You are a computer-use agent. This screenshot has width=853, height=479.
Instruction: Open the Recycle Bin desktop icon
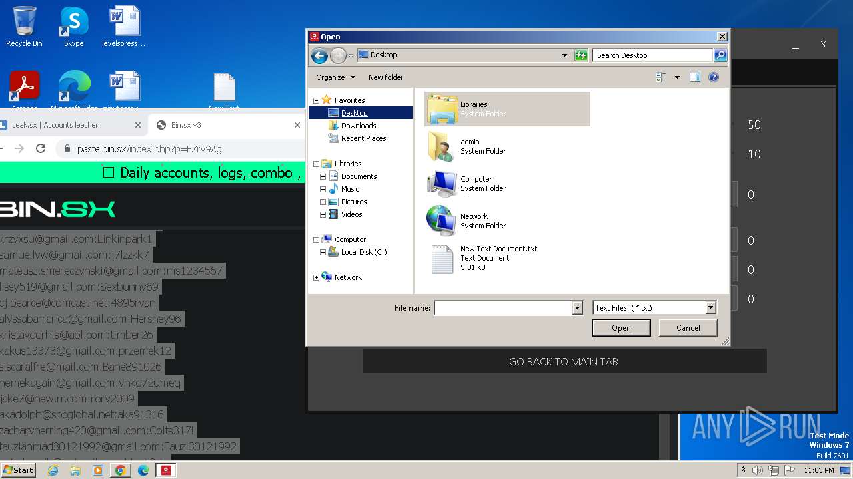(x=24, y=27)
